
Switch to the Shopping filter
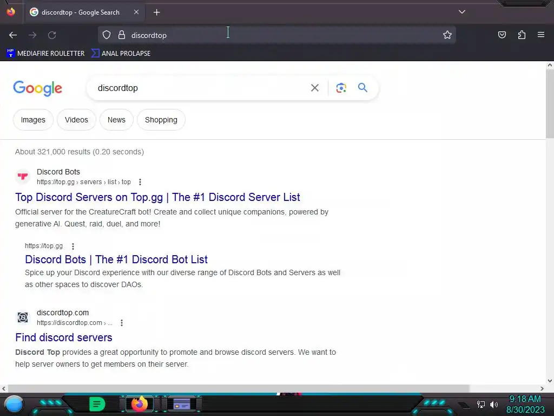pos(161,120)
